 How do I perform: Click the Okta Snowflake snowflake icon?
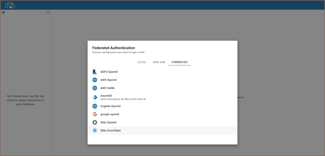click(x=95, y=130)
